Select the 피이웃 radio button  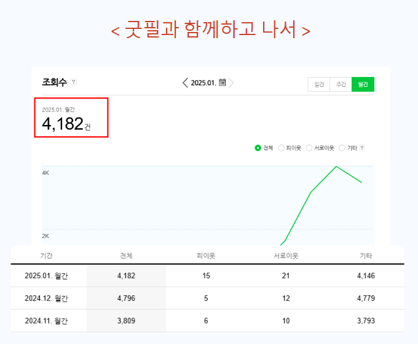pos(282,148)
